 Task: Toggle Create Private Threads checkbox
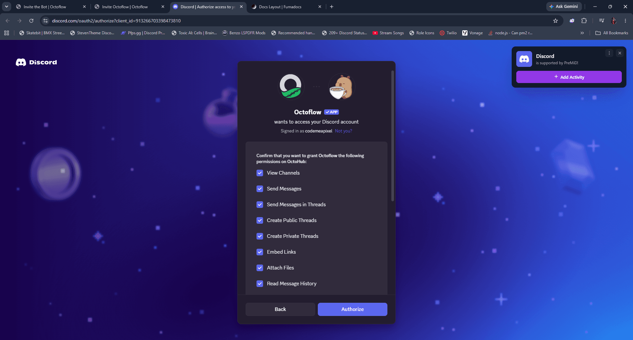coord(260,236)
